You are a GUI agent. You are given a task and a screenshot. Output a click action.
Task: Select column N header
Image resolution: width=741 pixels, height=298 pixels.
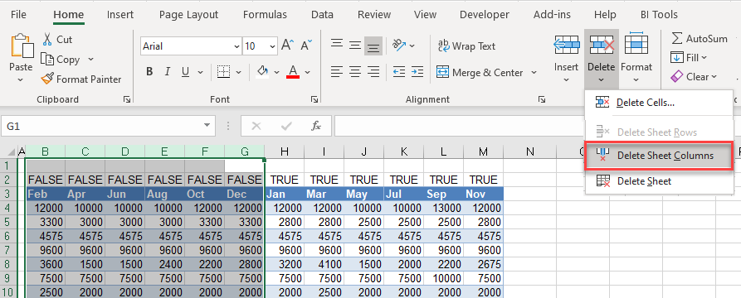tap(529, 151)
